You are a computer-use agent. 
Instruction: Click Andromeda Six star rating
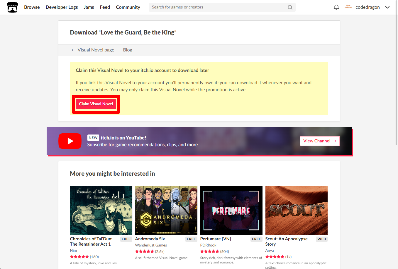[x=145, y=251]
